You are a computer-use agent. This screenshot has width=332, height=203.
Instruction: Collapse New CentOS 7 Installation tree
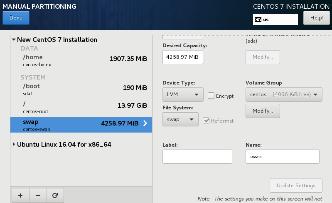coord(14,39)
